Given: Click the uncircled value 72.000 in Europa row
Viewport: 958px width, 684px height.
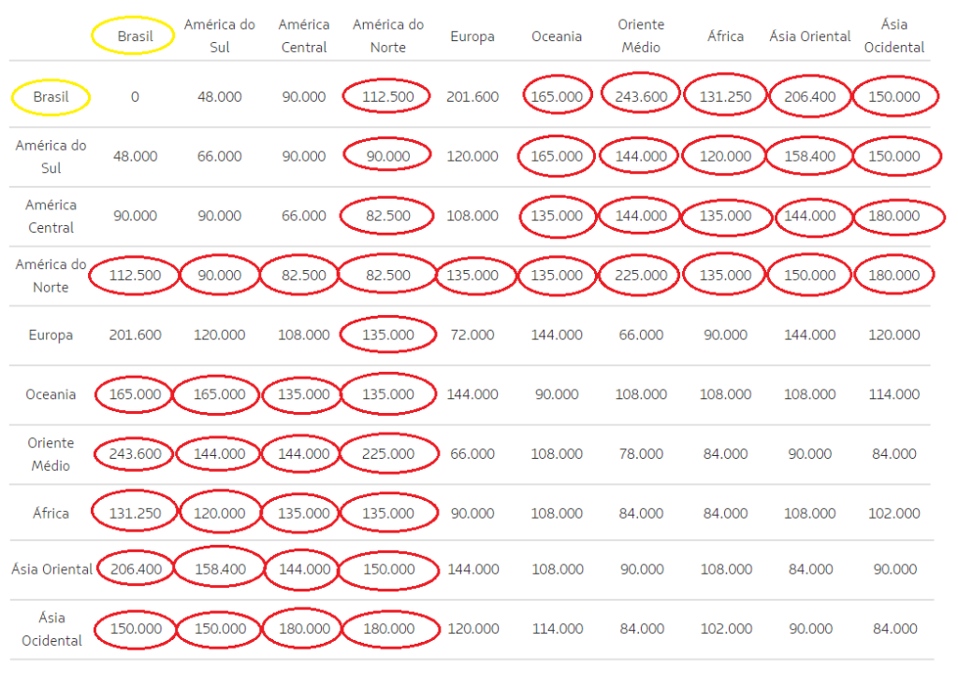Looking at the screenshot, I should tap(472, 335).
